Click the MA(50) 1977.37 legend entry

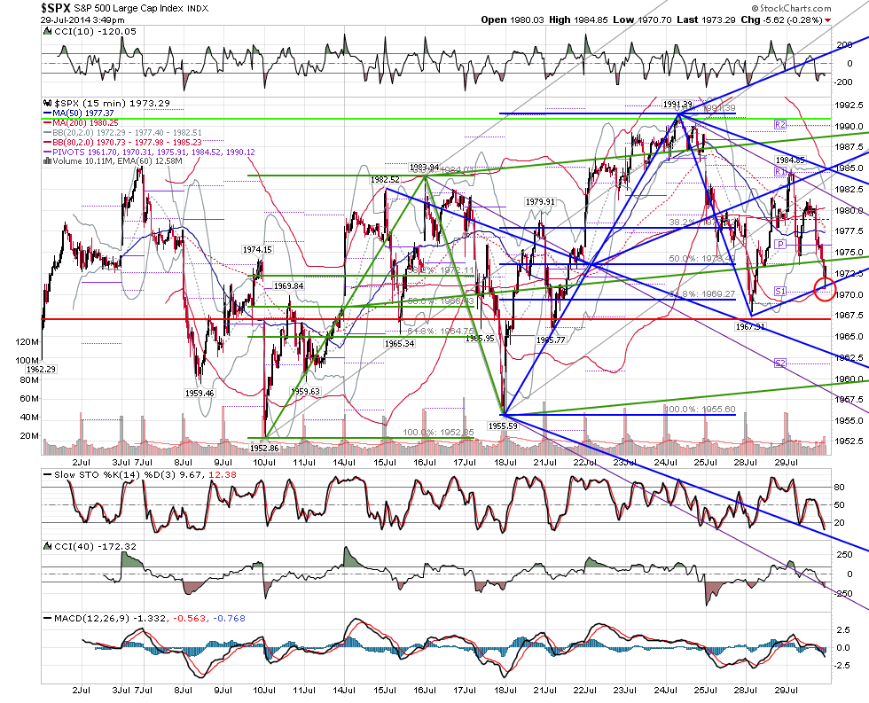(x=78, y=113)
